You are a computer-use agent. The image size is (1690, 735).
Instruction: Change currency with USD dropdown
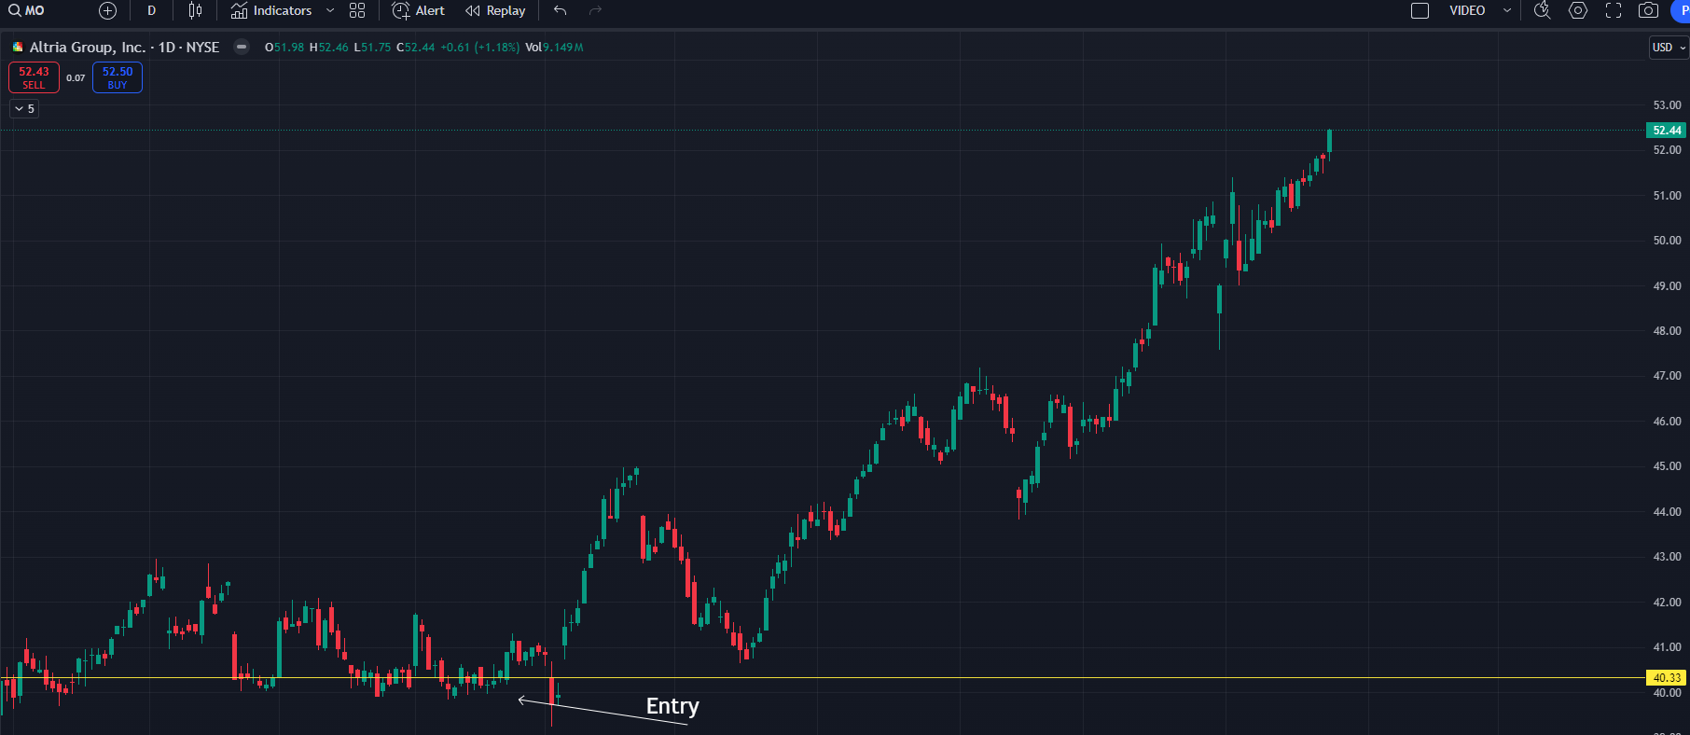[x=1669, y=48]
